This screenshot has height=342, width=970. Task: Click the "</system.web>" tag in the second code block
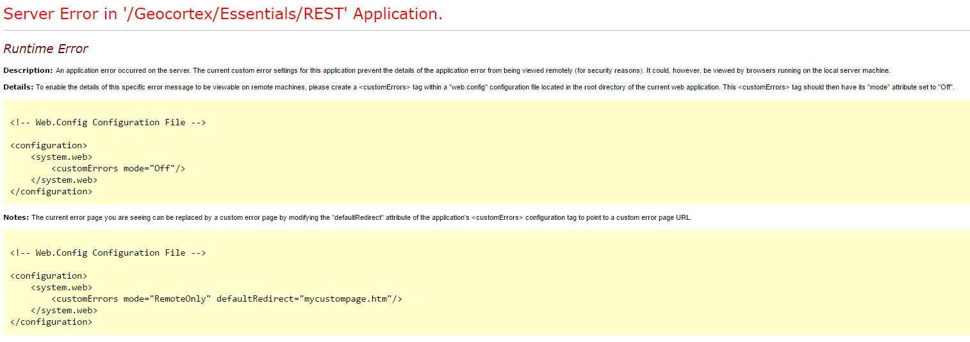[64, 310]
